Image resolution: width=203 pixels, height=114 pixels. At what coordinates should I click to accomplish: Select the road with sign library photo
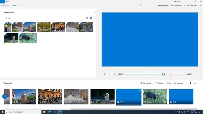[72, 27]
